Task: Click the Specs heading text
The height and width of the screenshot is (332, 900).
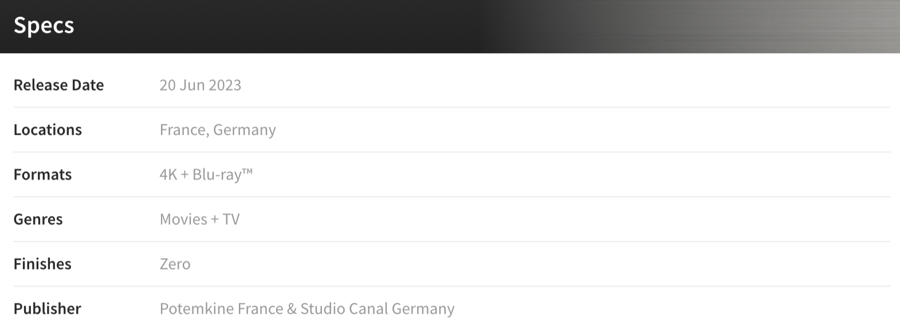Action: coord(44,26)
